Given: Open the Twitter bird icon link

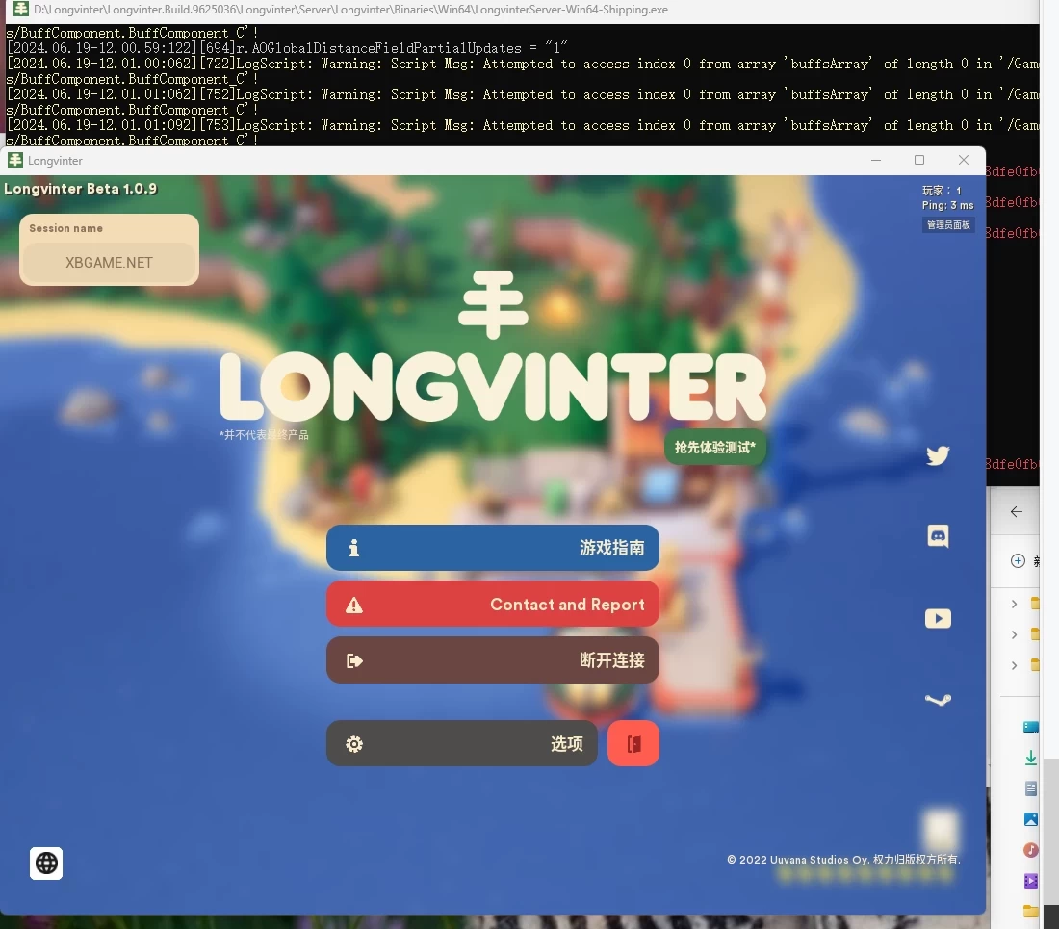Looking at the screenshot, I should click(938, 455).
